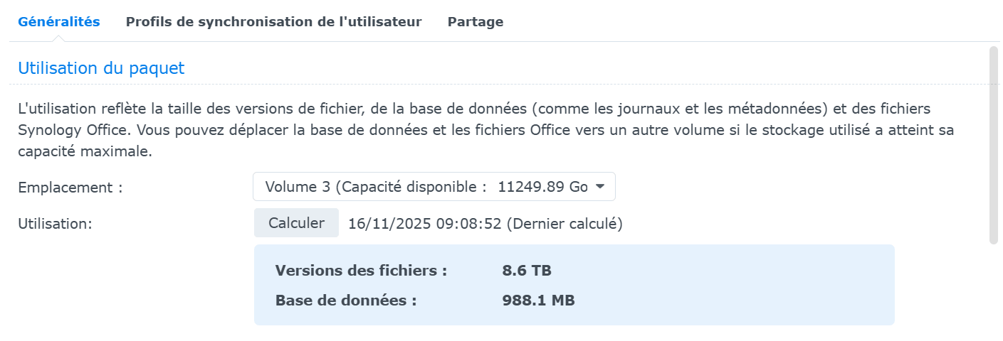Screen dimensions: 1003x341
Task: Click the Emplacement field label
Action: pos(70,188)
